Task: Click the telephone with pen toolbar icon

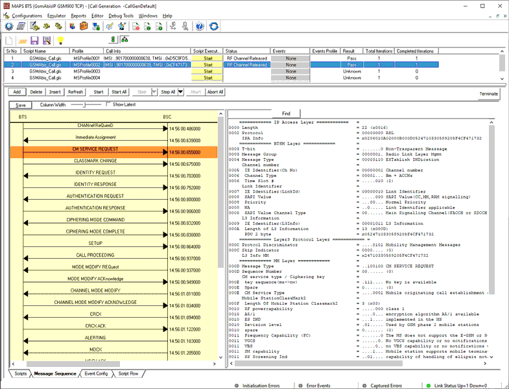Action: pos(34,27)
